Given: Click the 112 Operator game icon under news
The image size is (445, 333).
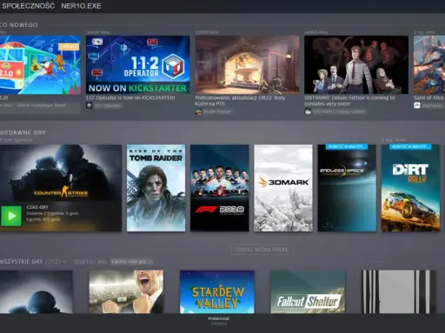Looking at the screenshot, I should click(x=90, y=106).
